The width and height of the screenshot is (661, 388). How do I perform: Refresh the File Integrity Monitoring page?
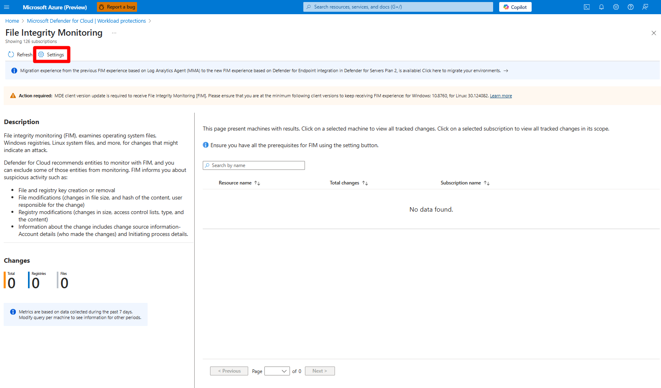[20, 55]
